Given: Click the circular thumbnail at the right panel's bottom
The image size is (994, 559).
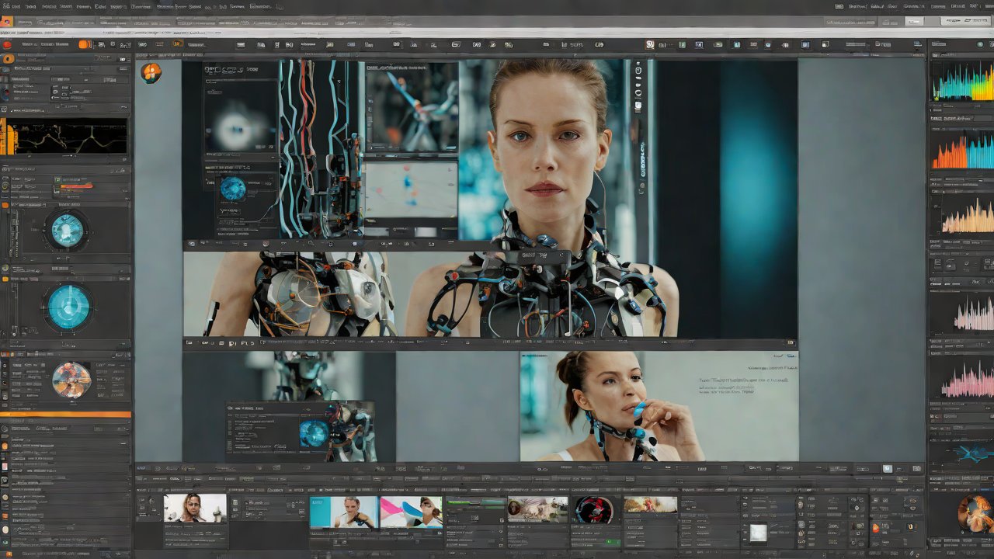Looking at the screenshot, I should pyautogui.click(x=975, y=513).
